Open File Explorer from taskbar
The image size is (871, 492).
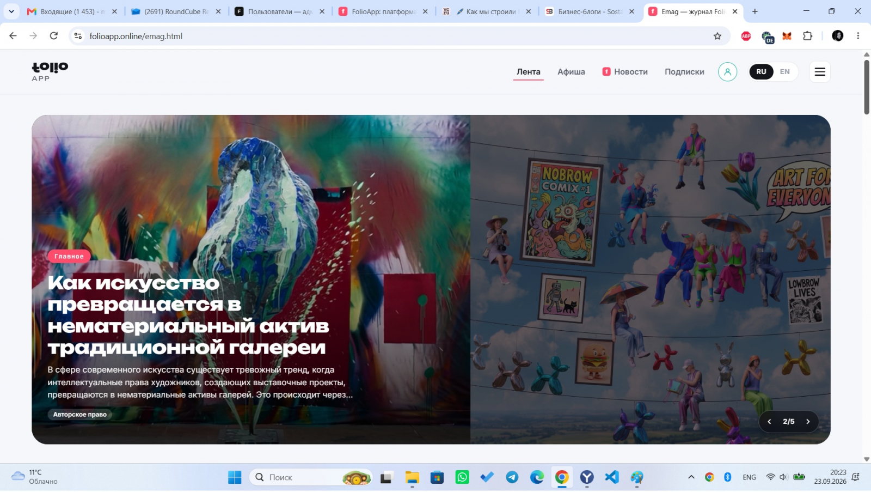pos(412,478)
